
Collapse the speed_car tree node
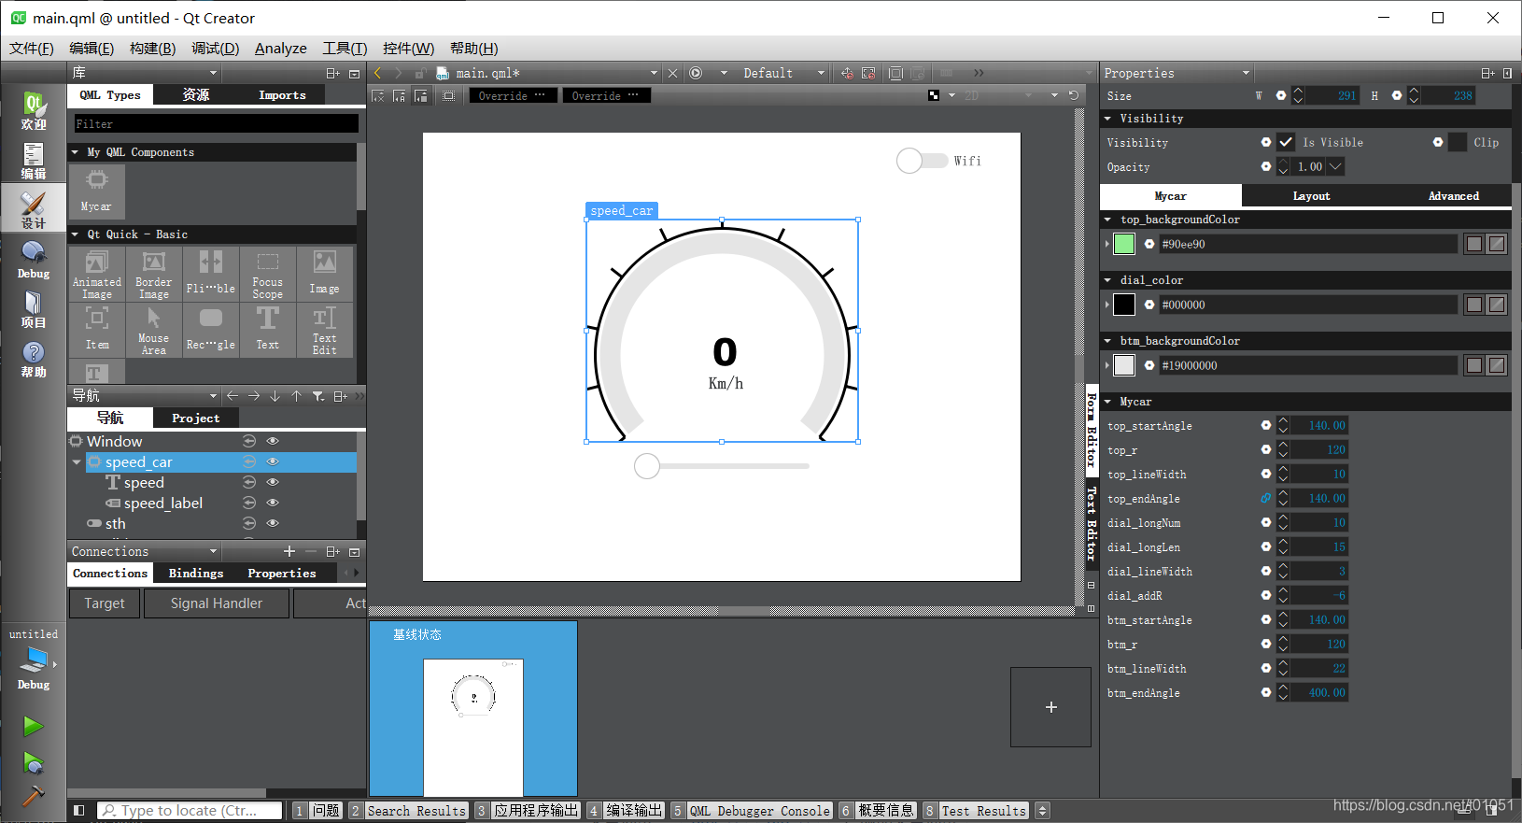coord(77,461)
